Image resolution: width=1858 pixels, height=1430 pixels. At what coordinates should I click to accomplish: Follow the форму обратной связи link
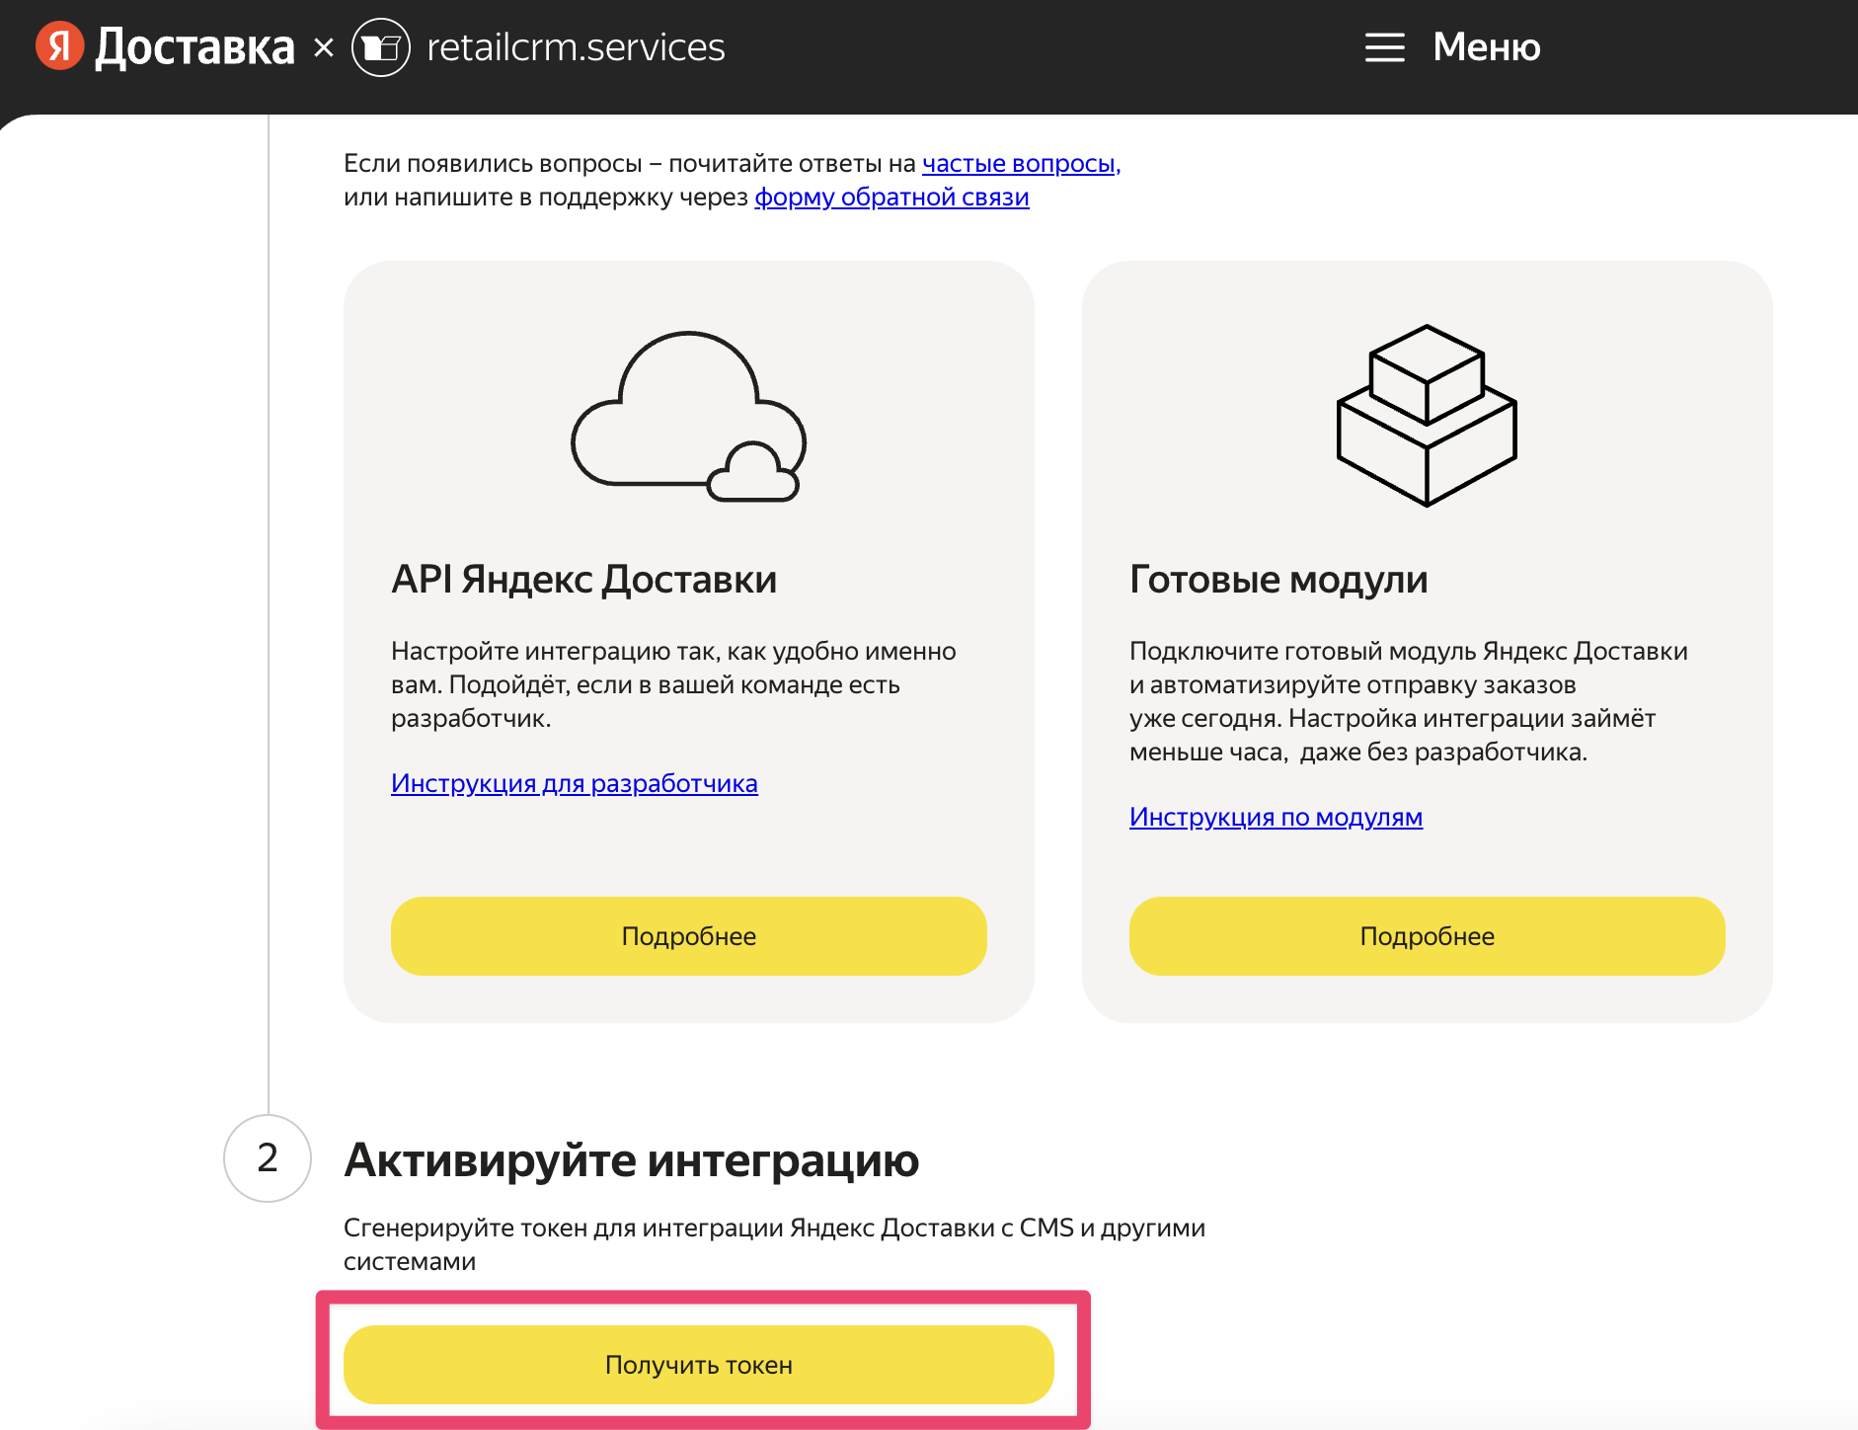(891, 197)
